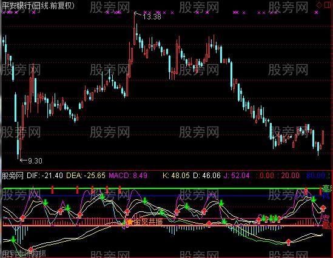Click the split-window square icon beside the diamond
333x258 pixels.
[328, 5]
